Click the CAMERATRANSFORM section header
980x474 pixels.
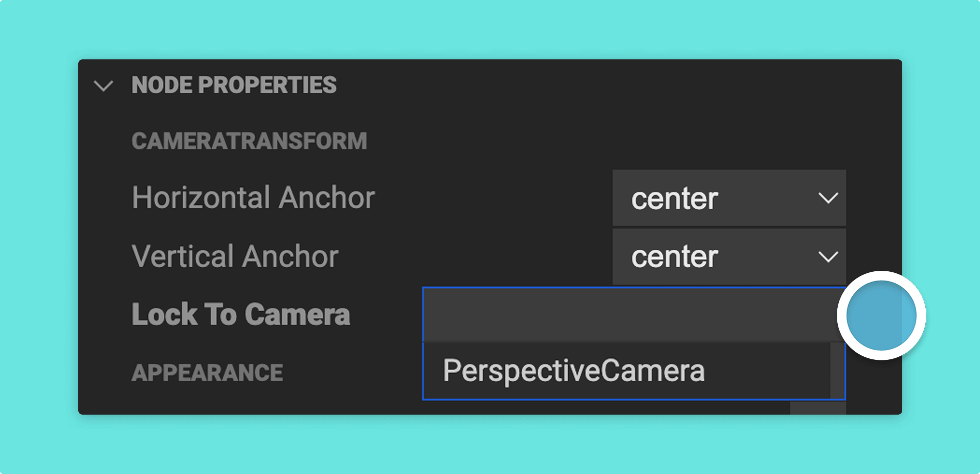pos(249,141)
